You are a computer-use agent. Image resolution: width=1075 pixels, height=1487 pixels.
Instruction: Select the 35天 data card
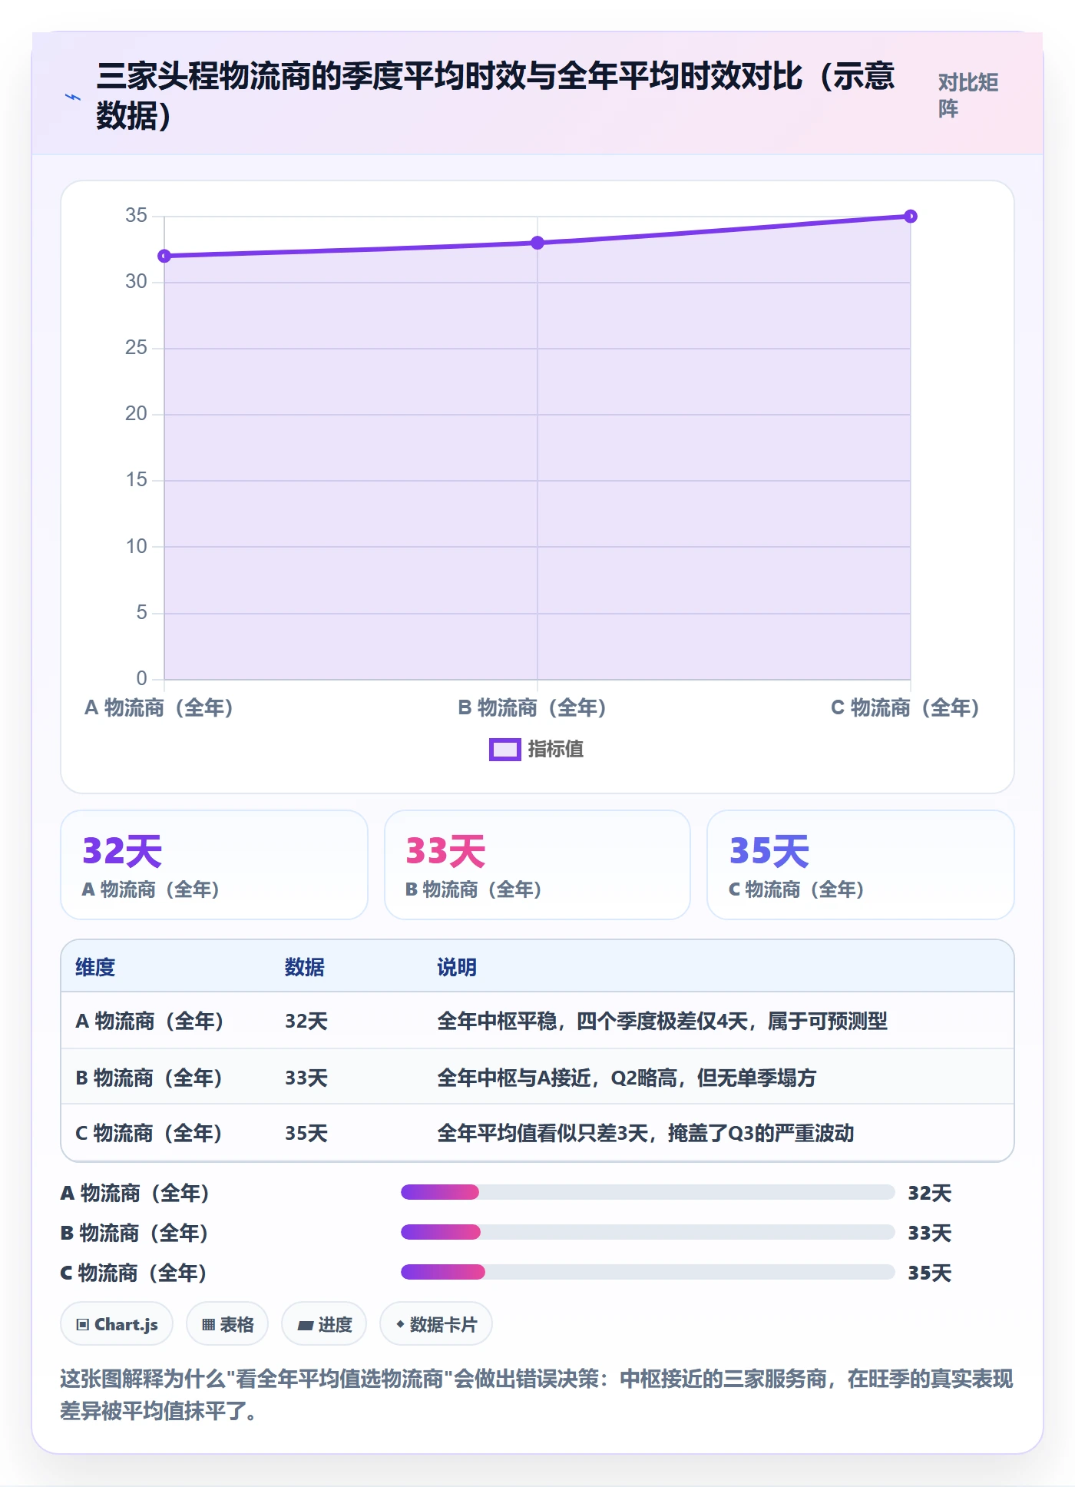click(861, 865)
